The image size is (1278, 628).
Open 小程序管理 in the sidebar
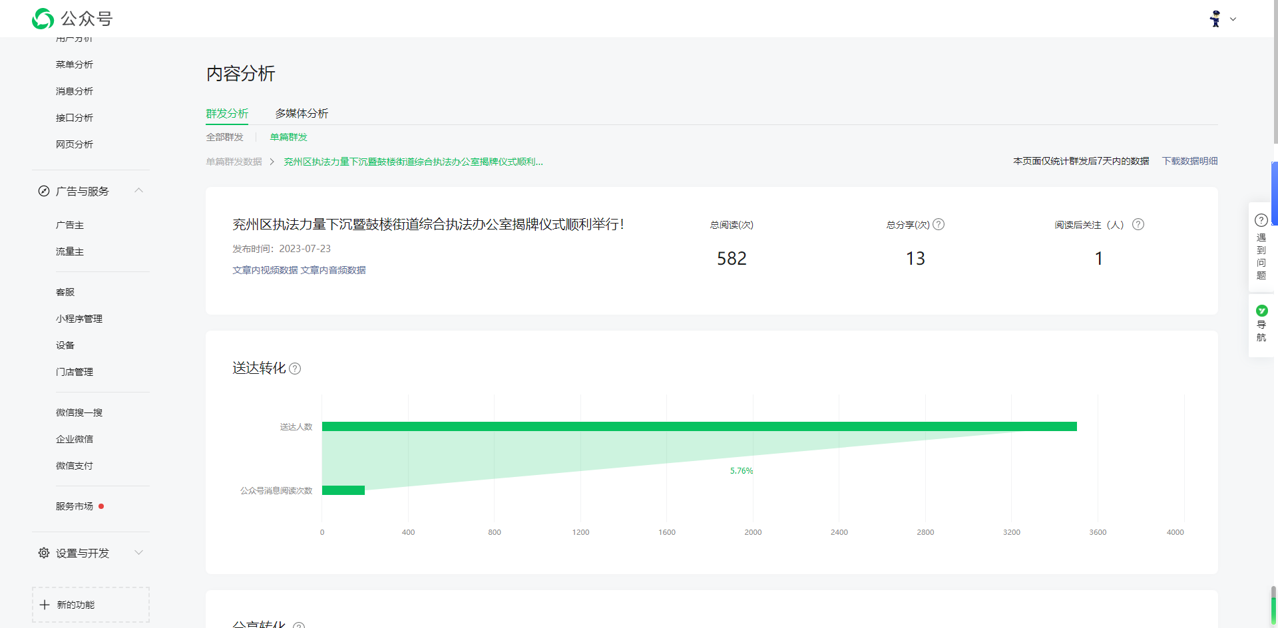[79, 319]
